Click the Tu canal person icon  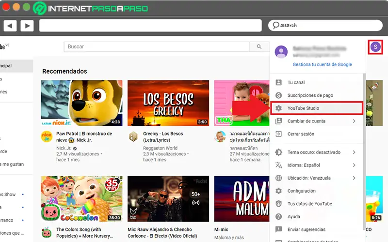278,82
